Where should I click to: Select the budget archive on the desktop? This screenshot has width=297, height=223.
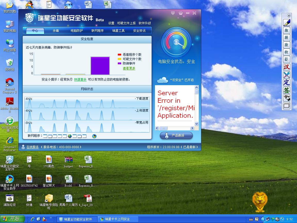(x=68, y=162)
